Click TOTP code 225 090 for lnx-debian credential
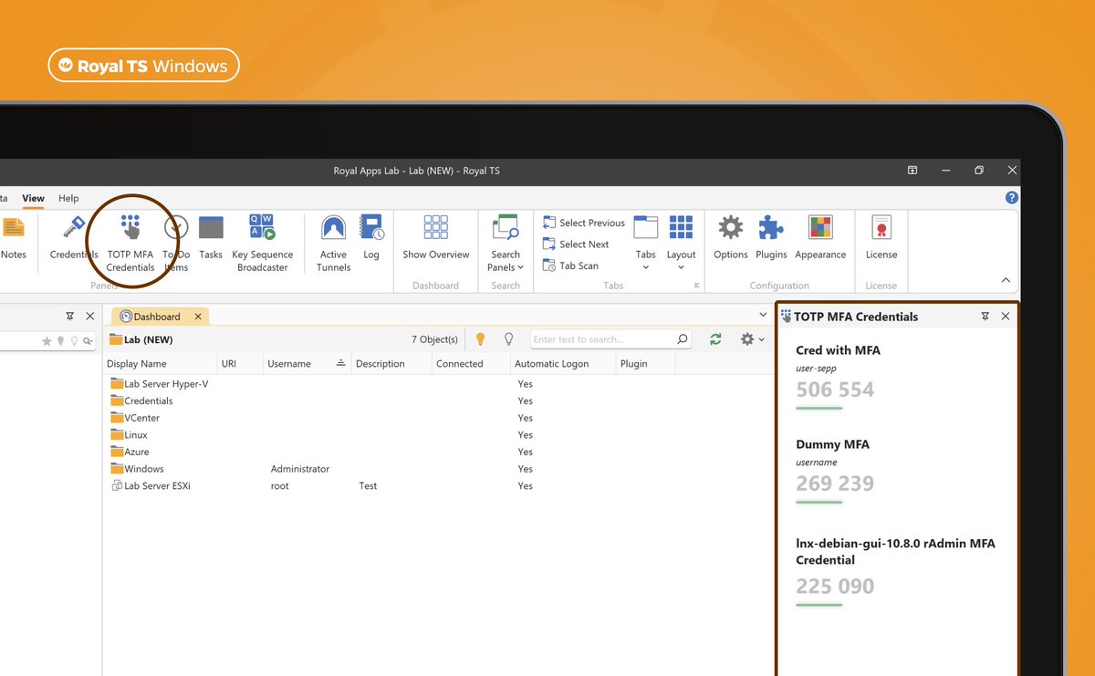 point(835,587)
